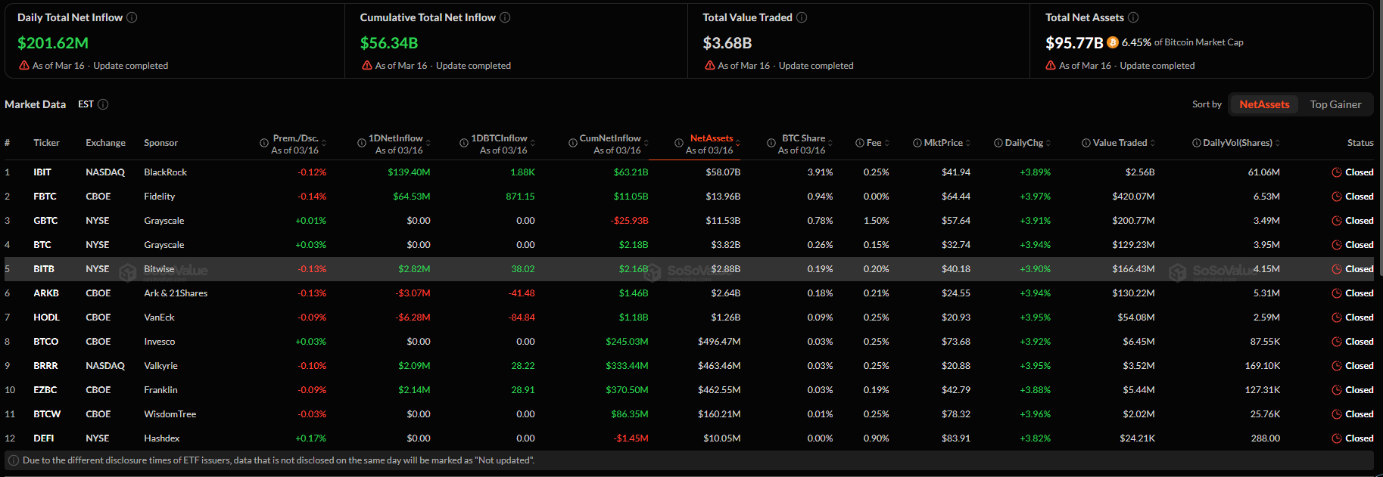
Task: Click info icon beside Total Value Traded
Action: click(802, 17)
